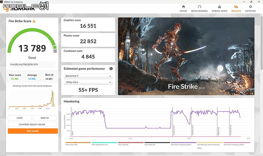Click the Intel(R) Arc(TM) B390 GPU field
This screenshot has height=156, width=263.
click(32, 64)
